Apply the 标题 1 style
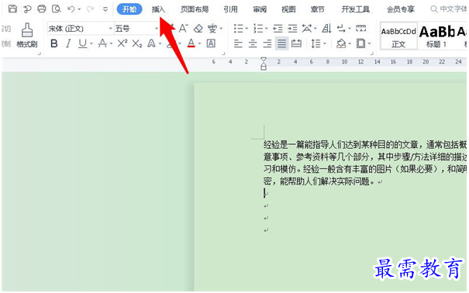The height and width of the screenshot is (293, 469). 437,36
